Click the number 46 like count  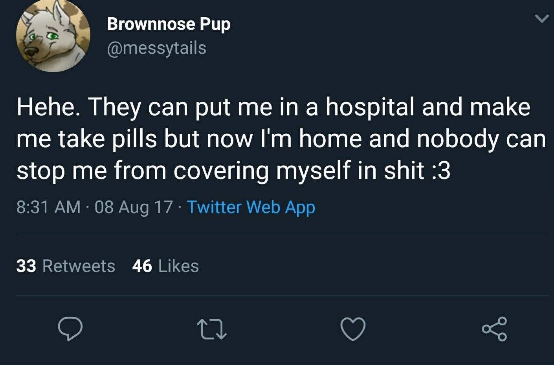[142, 266]
